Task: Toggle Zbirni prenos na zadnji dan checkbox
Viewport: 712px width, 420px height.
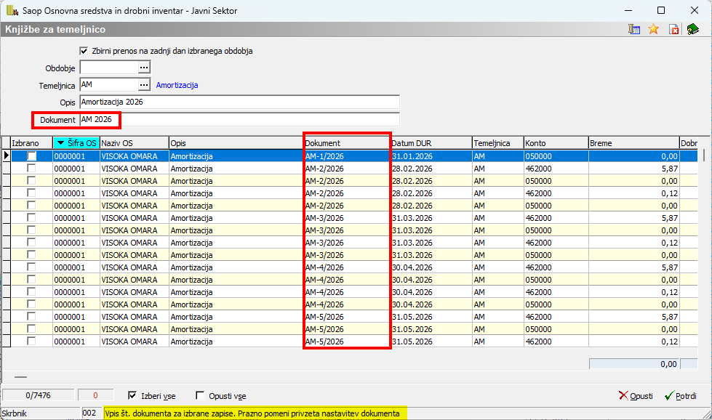Action: (84, 51)
